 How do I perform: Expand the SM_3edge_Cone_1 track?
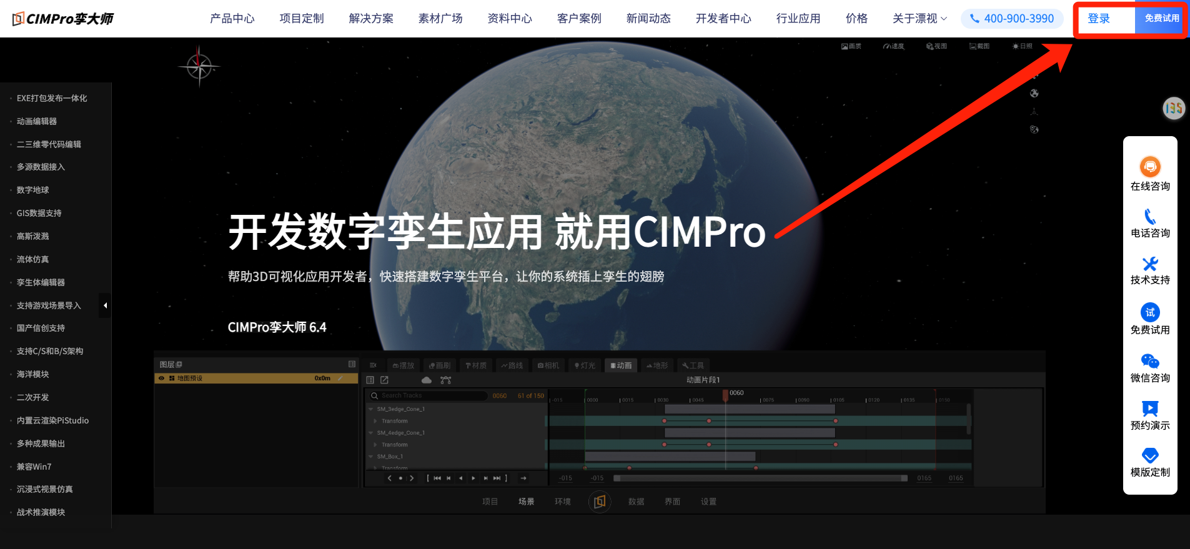click(x=371, y=409)
